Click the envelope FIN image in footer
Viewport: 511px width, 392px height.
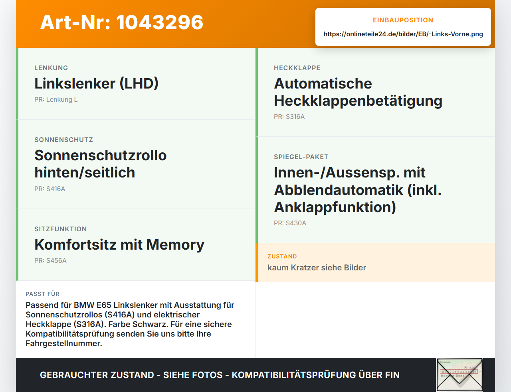pos(460,375)
